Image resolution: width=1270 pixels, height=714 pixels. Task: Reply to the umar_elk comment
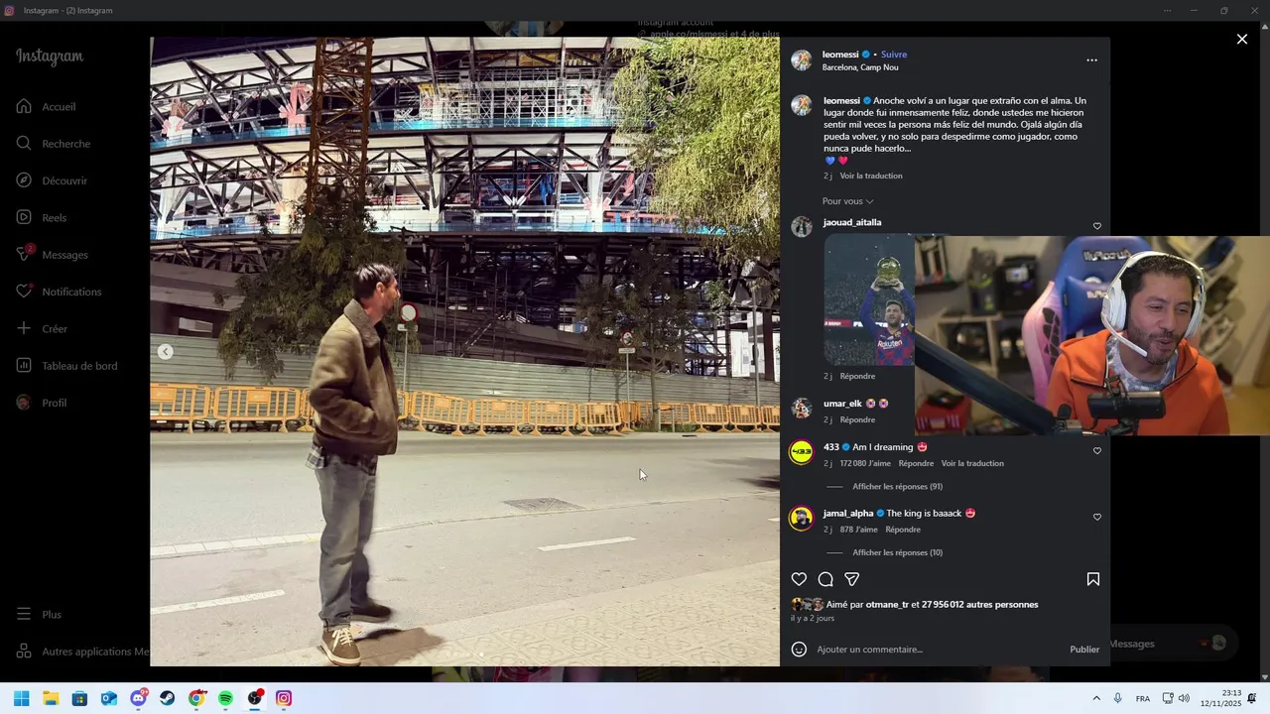857,419
